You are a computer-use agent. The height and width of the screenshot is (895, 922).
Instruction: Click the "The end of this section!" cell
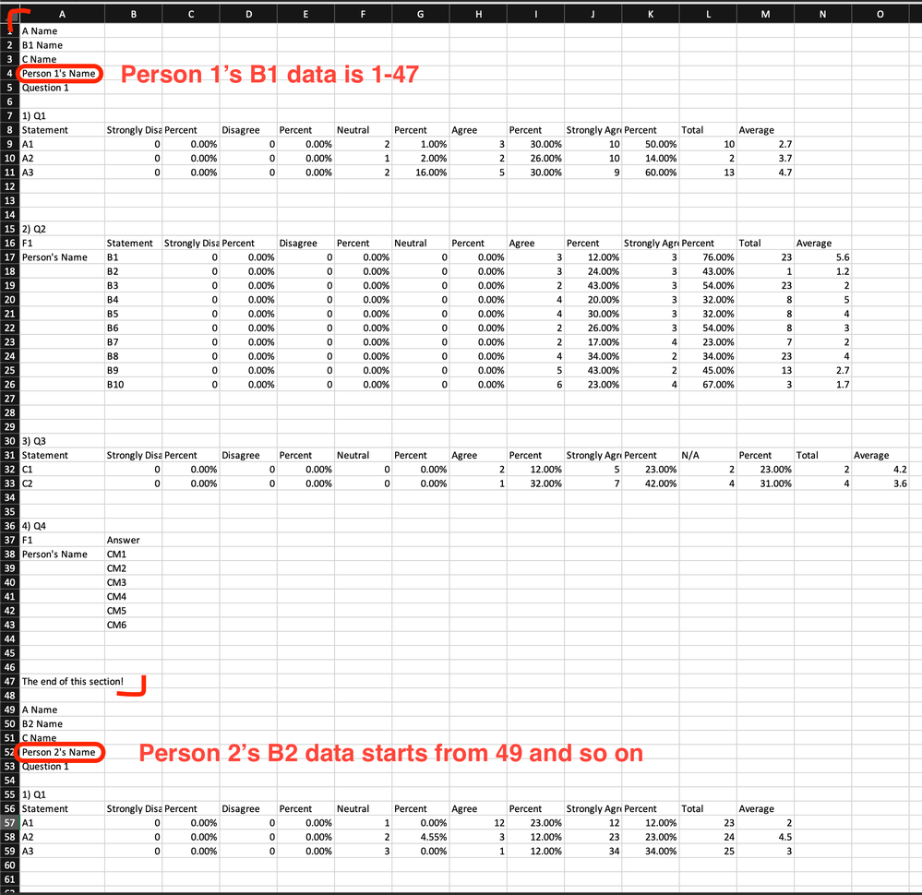(61, 681)
